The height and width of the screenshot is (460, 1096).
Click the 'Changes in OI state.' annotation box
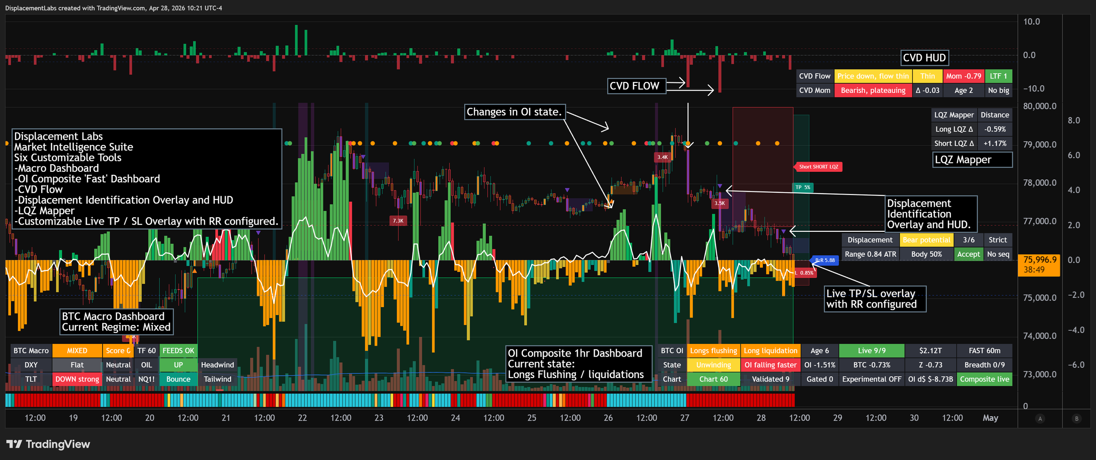pos(515,112)
